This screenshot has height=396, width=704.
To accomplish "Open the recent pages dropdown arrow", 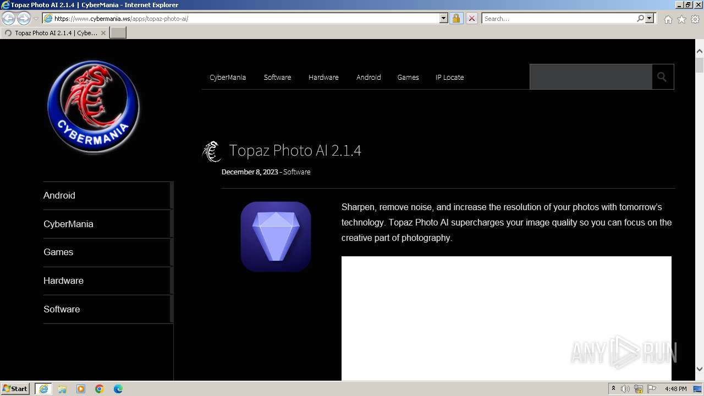I will (x=36, y=19).
